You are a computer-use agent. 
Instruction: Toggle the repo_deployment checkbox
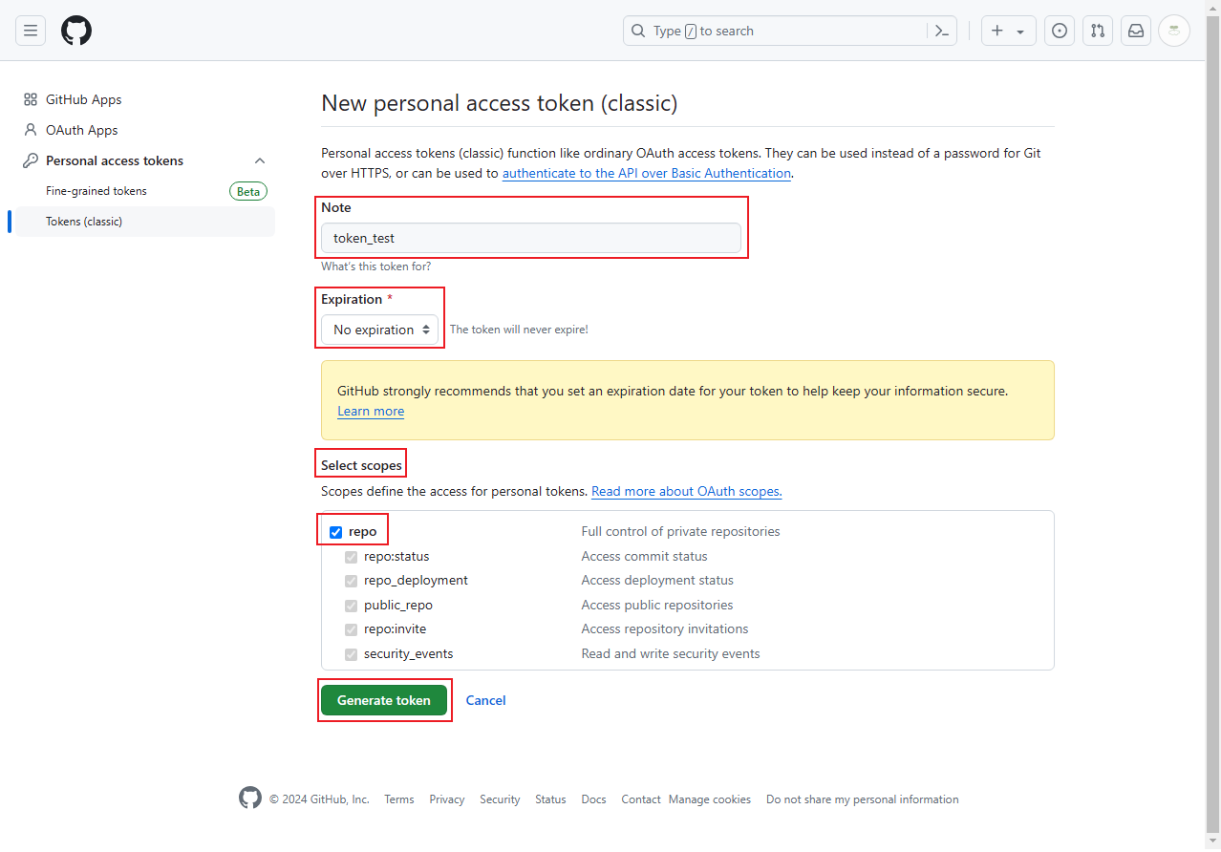pyautogui.click(x=351, y=581)
